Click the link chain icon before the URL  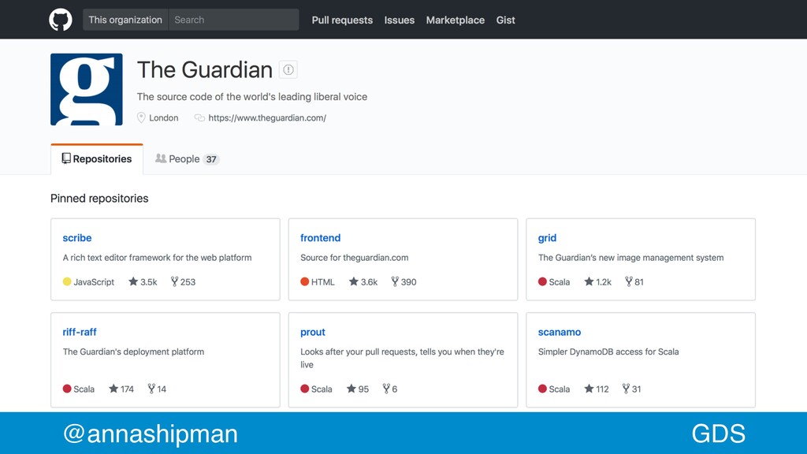click(199, 118)
